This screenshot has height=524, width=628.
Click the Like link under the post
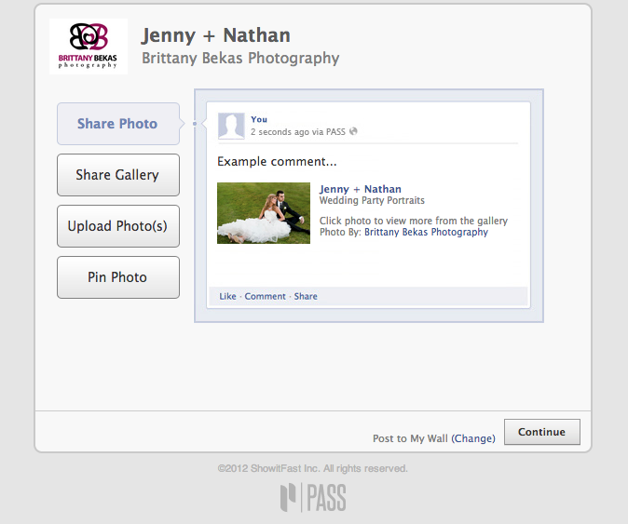click(227, 297)
